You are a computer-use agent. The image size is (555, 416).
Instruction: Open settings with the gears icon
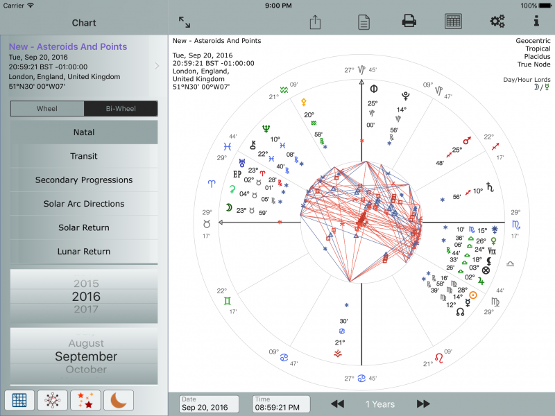(x=497, y=21)
